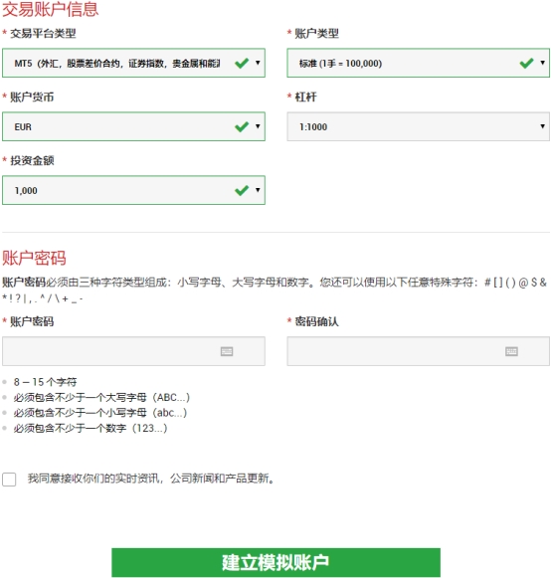Click the 账户密码 red section heading
This screenshot has width=551, height=578.
click(x=34, y=258)
